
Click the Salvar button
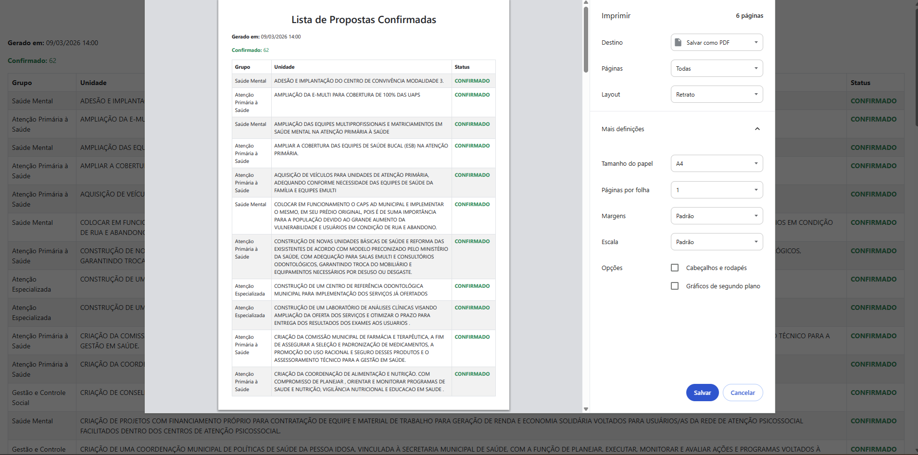pyautogui.click(x=702, y=393)
